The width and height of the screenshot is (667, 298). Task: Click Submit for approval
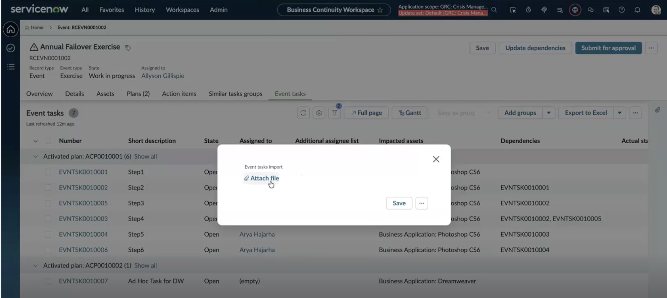click(608, 48)
